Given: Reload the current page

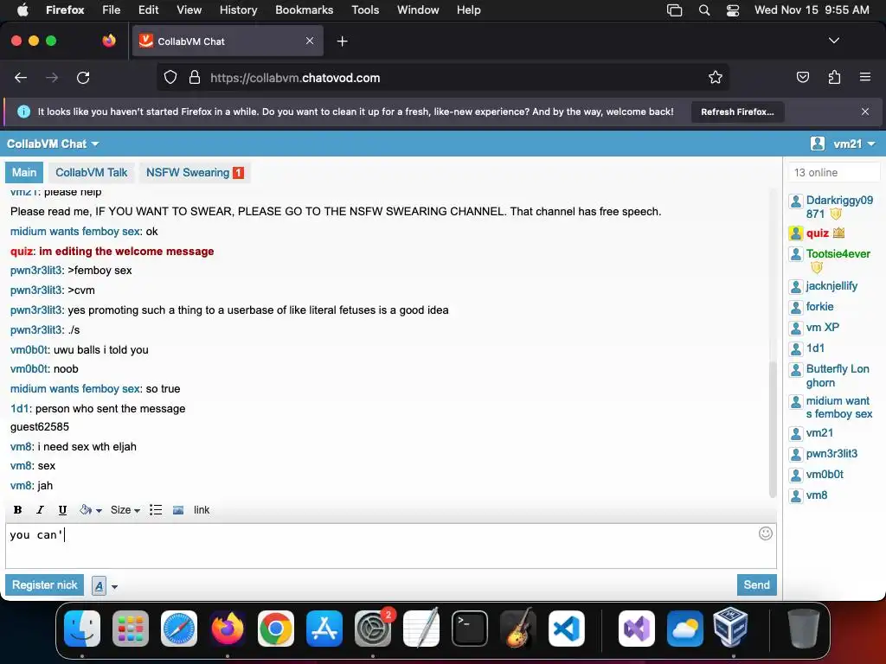Looking at the screenshot, I should click(x=83, y=77).
